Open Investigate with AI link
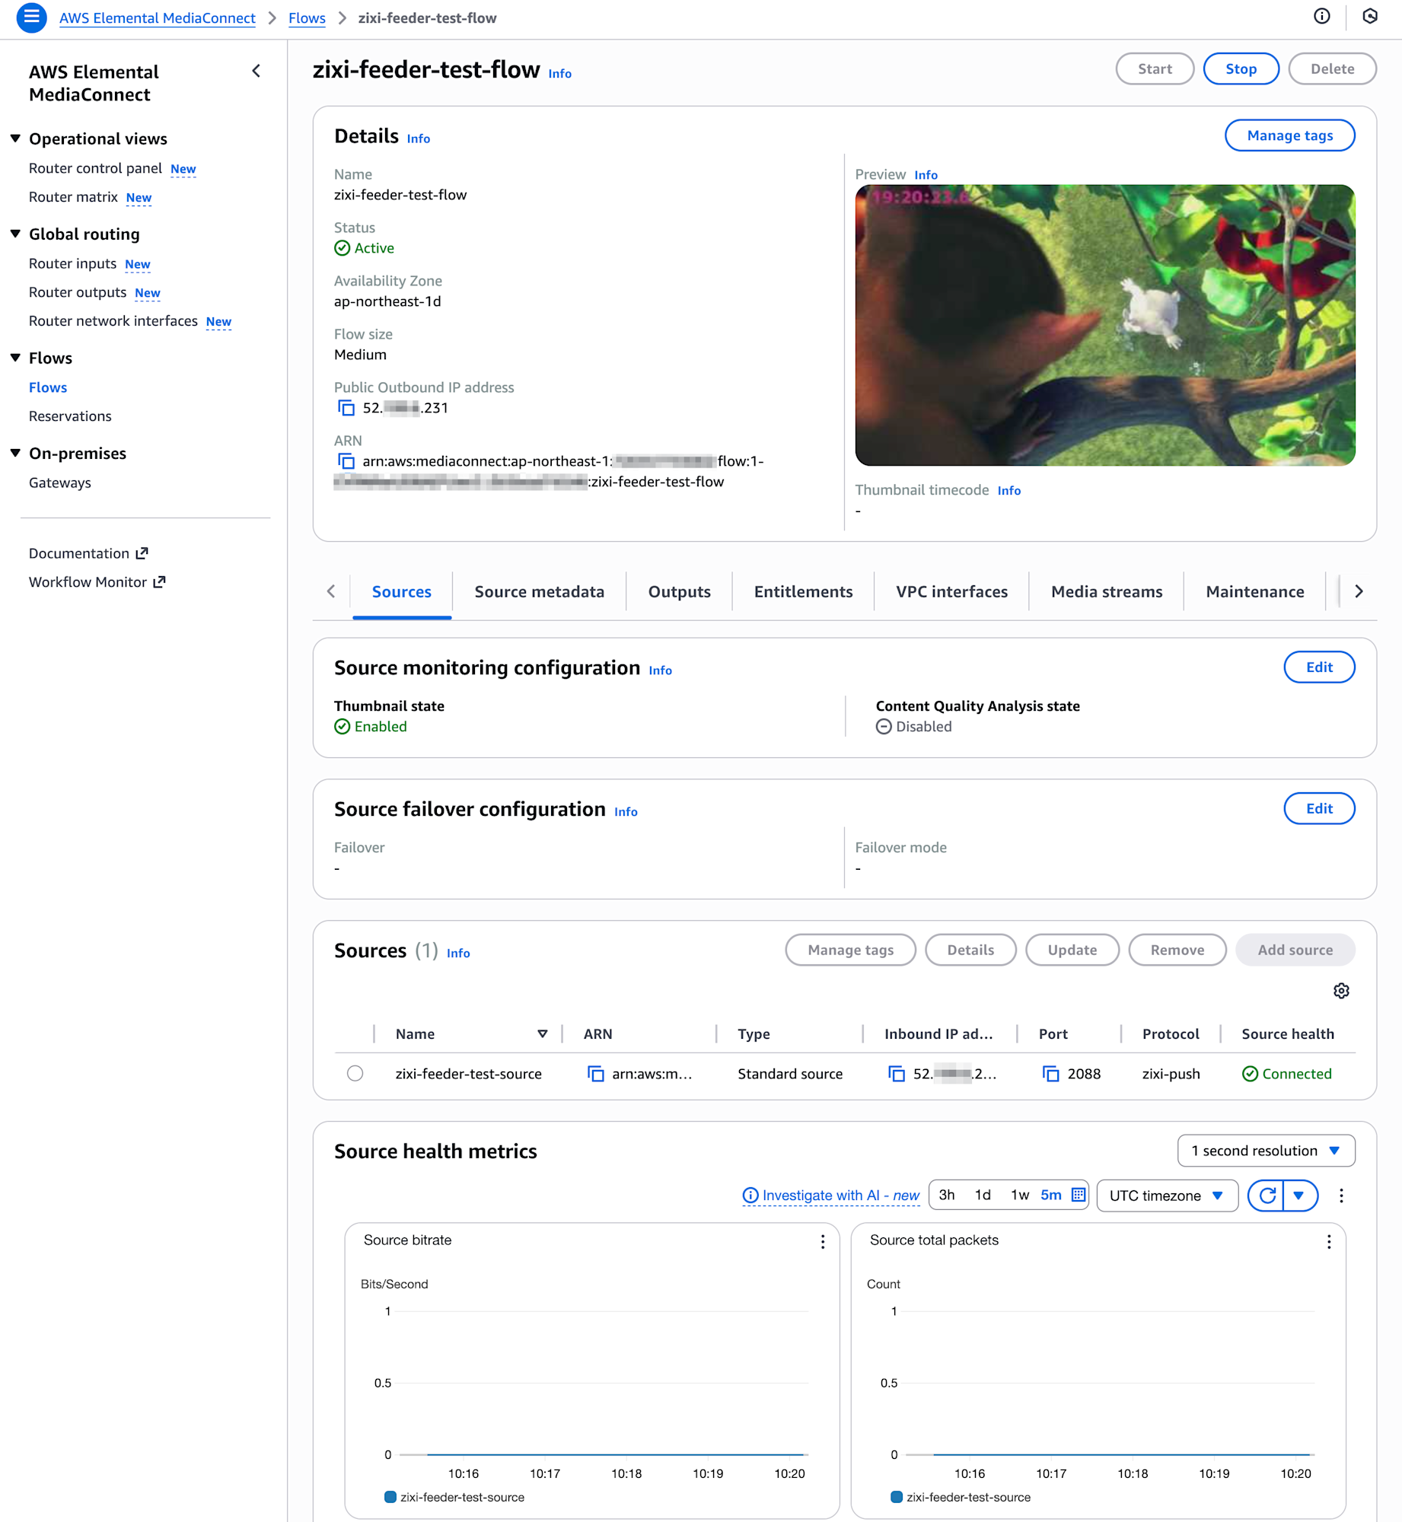The width and height of the screenshot is (1402, 1522). (831, 1196)
